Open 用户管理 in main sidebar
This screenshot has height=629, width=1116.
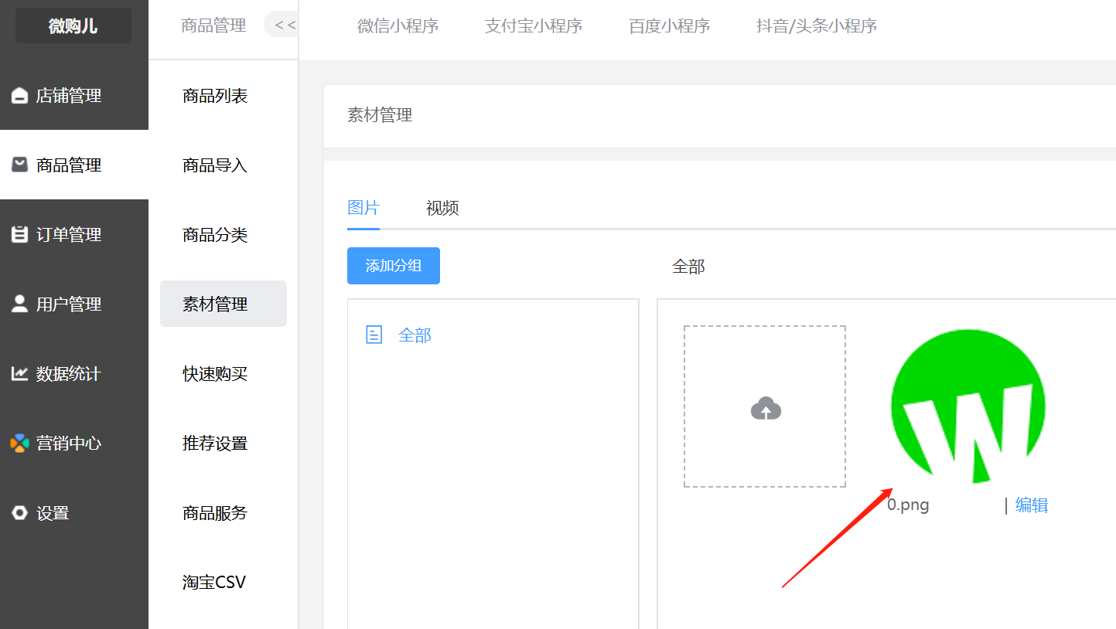(x=74, y=304)
